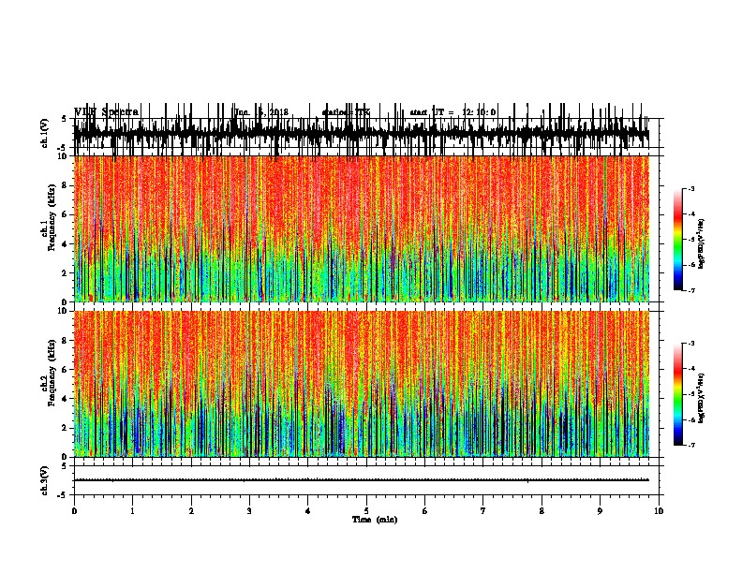Viewport: 742px width, 573px height.
Task: Click the time axis tick label '7'
Action: tap(483, 511)
